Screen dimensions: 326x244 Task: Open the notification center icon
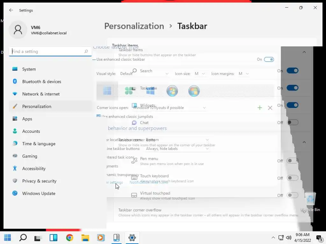[x=319, y=238]
